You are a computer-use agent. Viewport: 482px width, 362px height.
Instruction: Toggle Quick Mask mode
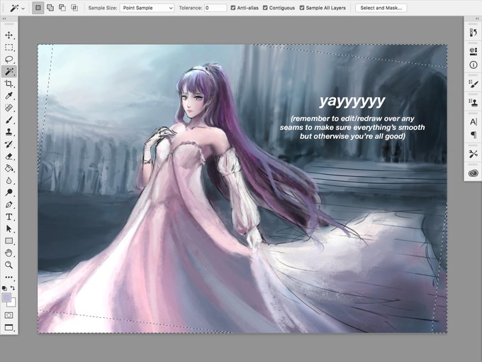[9, 315]
